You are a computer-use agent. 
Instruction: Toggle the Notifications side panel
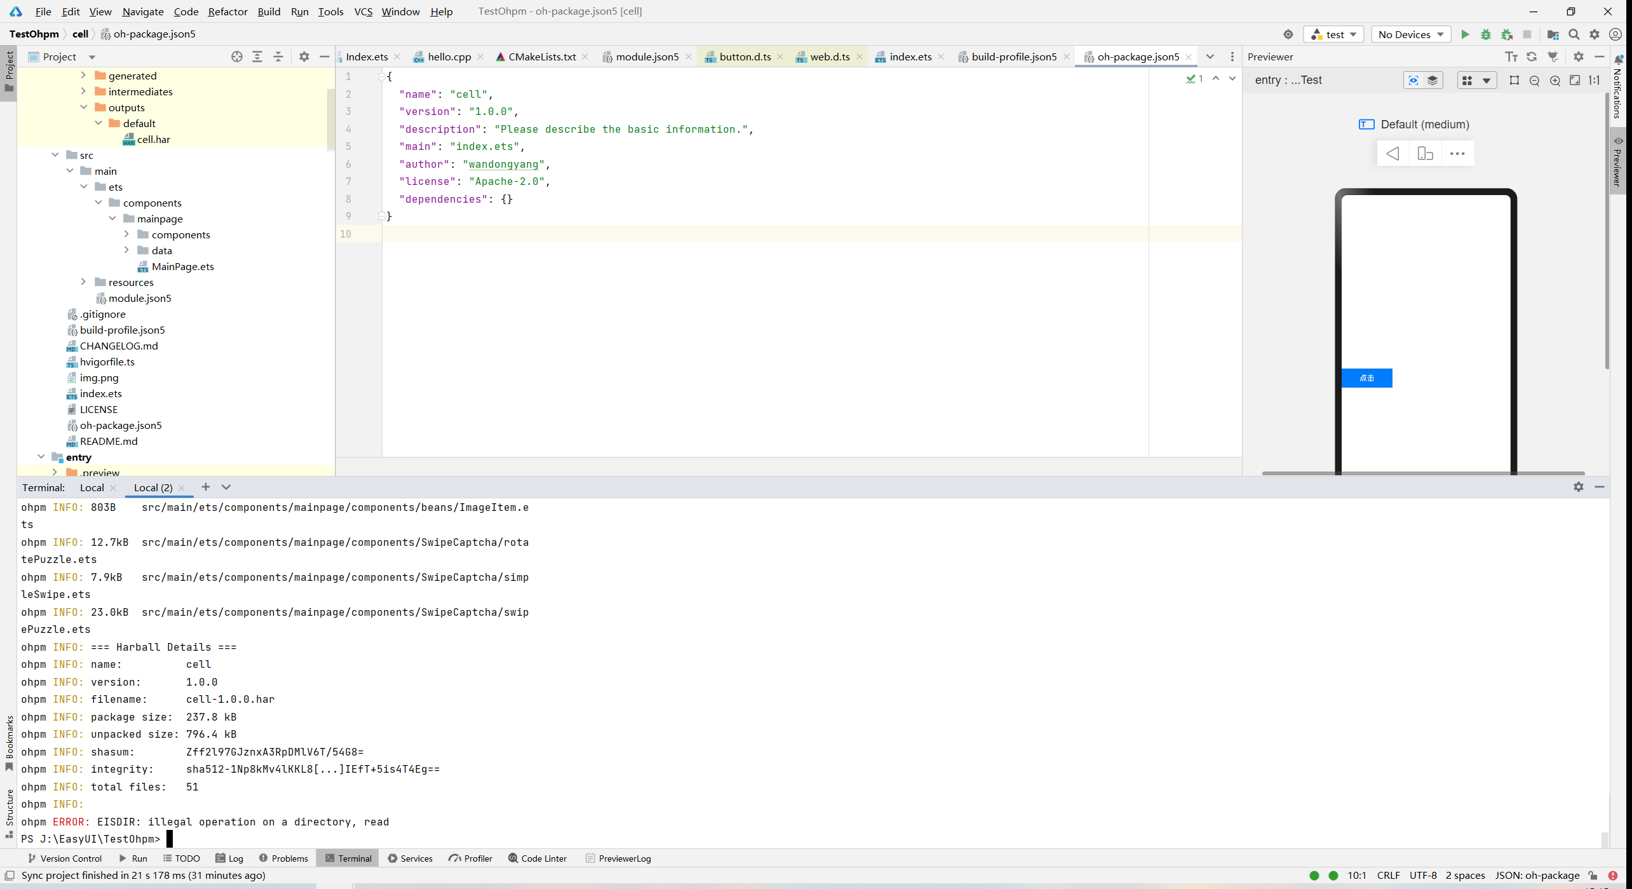pyautogui.click(x=1618, y=86)
